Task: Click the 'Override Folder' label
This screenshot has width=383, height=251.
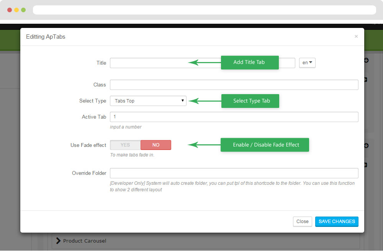Action: (x=89, y=173)
